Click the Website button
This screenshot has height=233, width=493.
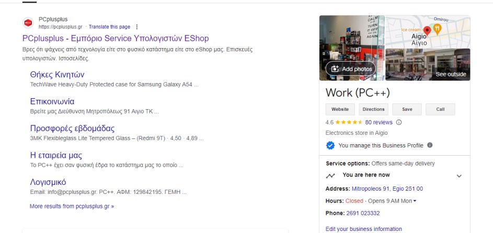coord(340,109)
